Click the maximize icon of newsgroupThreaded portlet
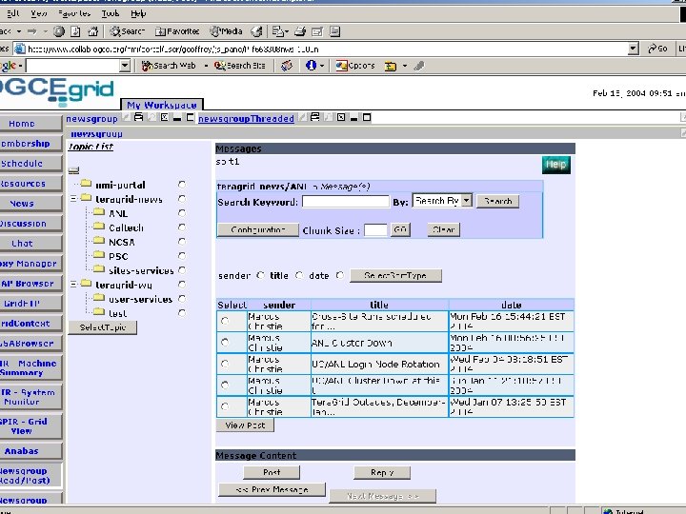Screen dimensions: 686x514 (367, 117)
